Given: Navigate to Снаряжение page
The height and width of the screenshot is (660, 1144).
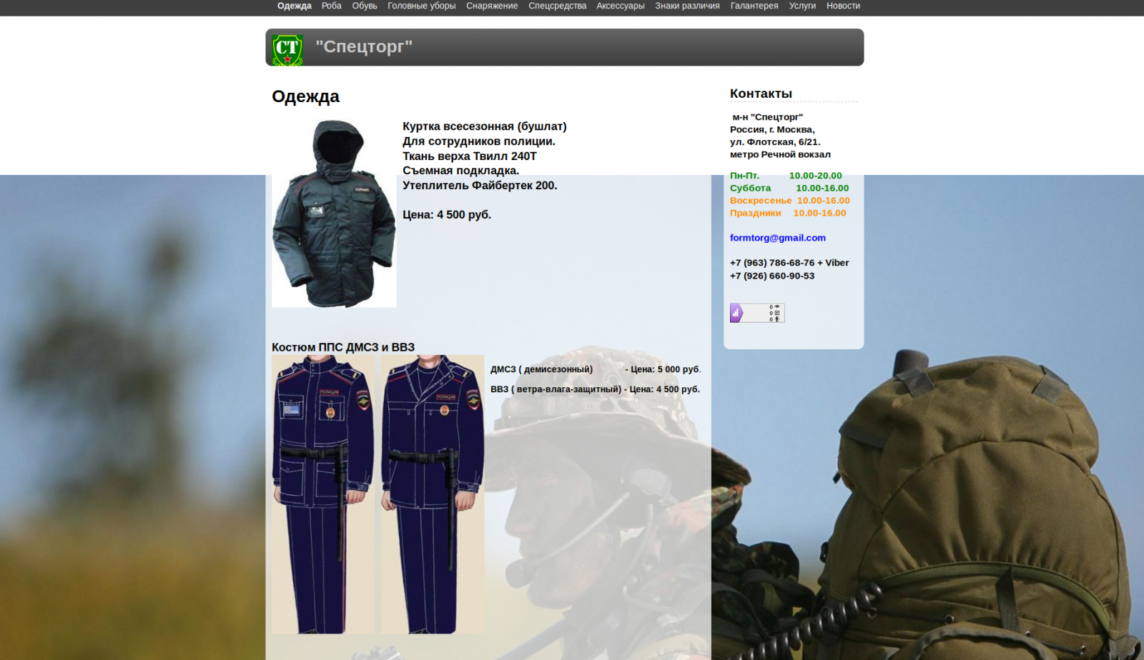Looking at the screenshot, I should pyautogui.click(x=492, y=6).
